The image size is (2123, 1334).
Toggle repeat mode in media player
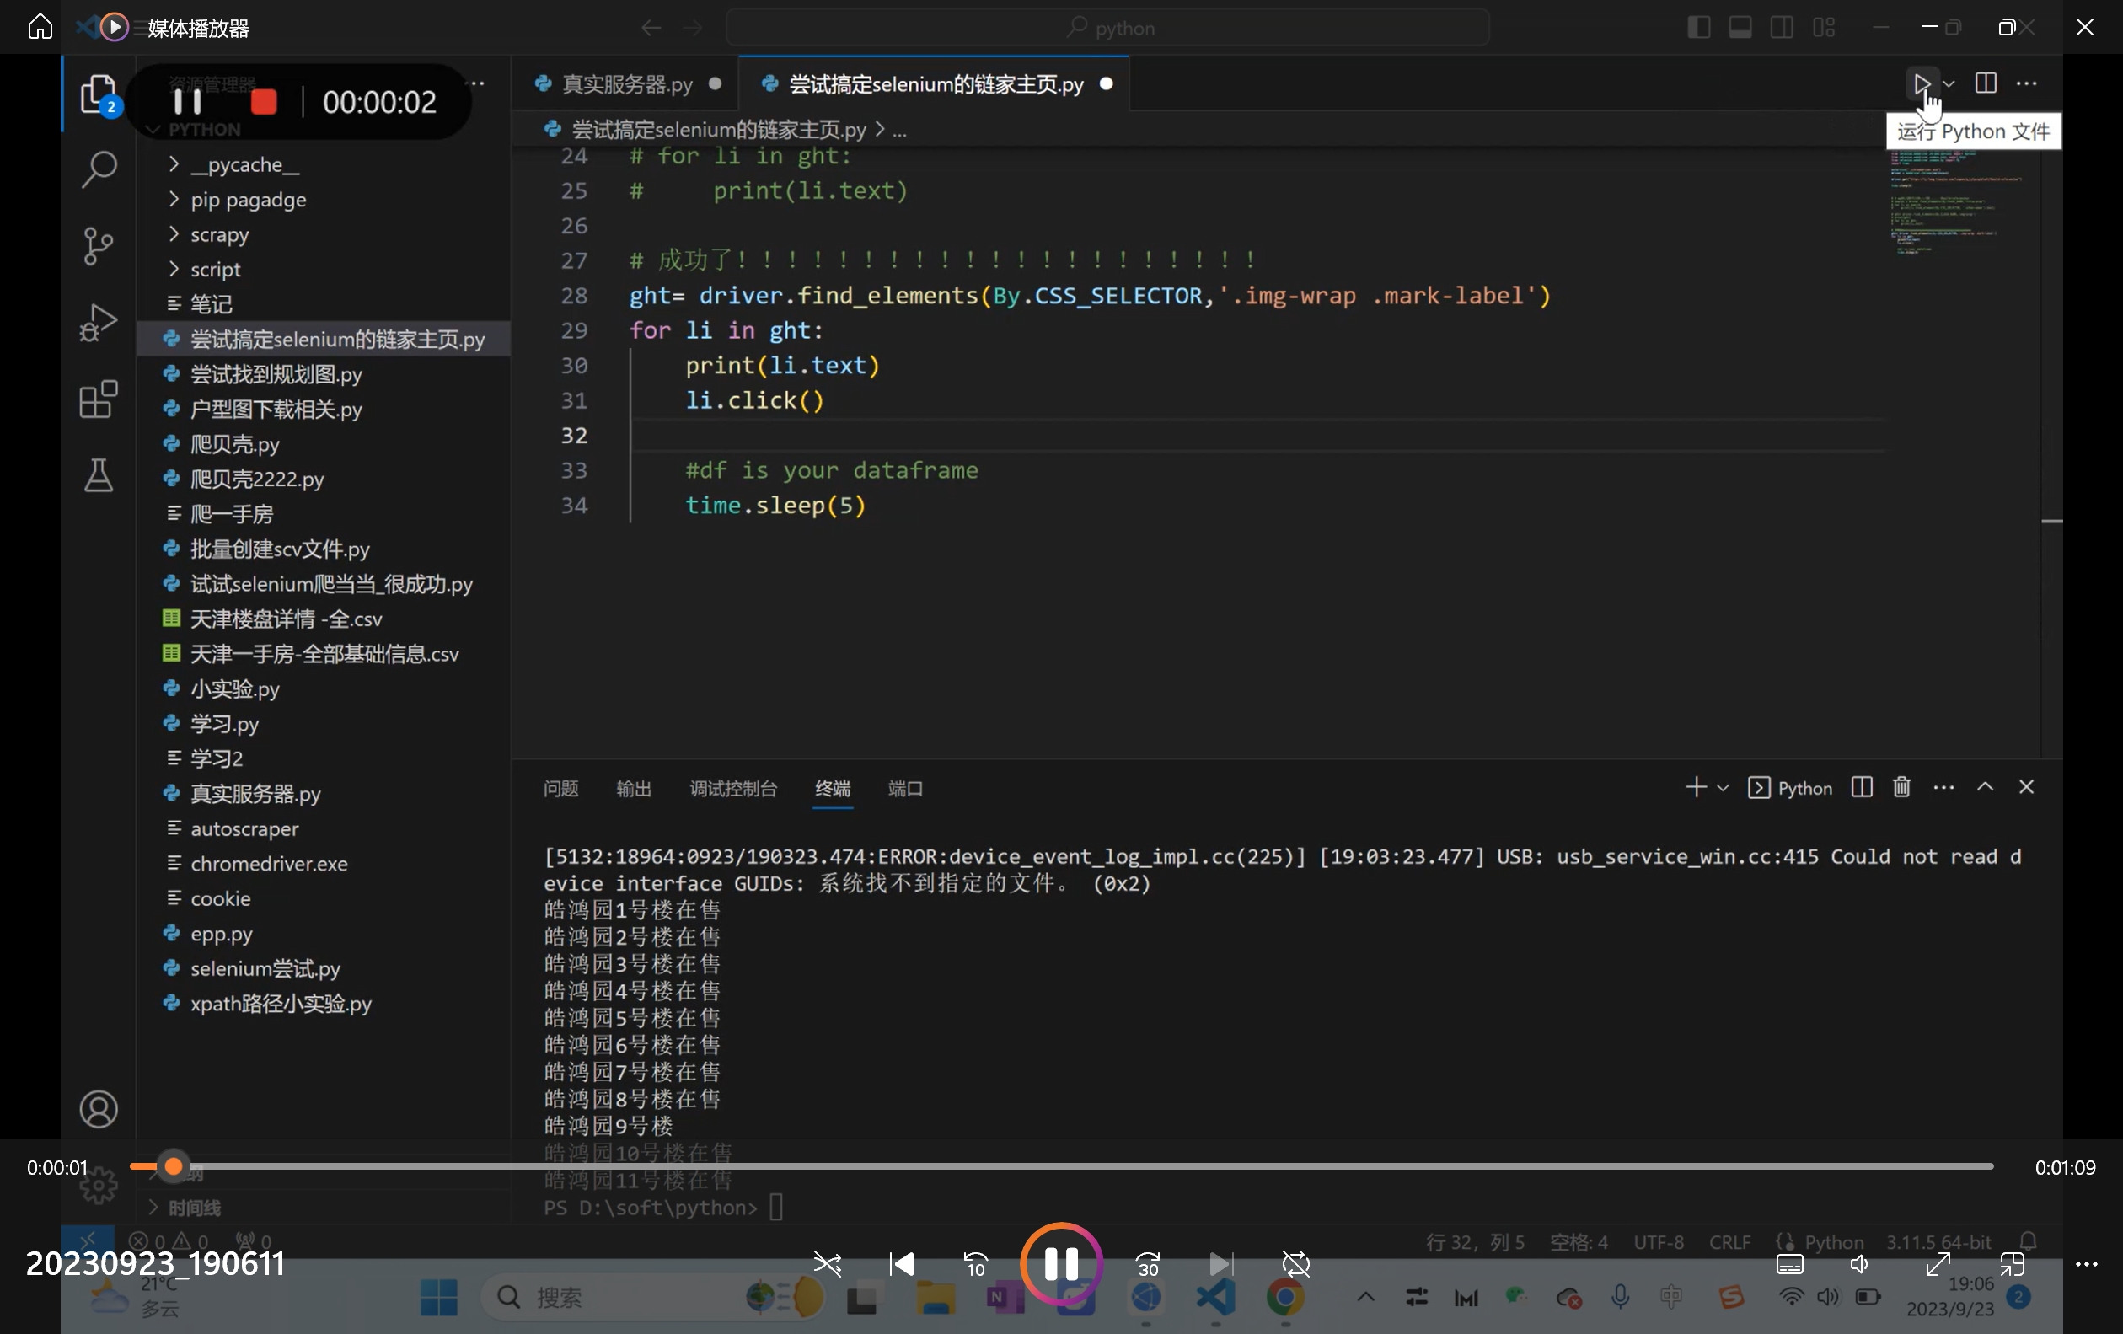1296,1264
